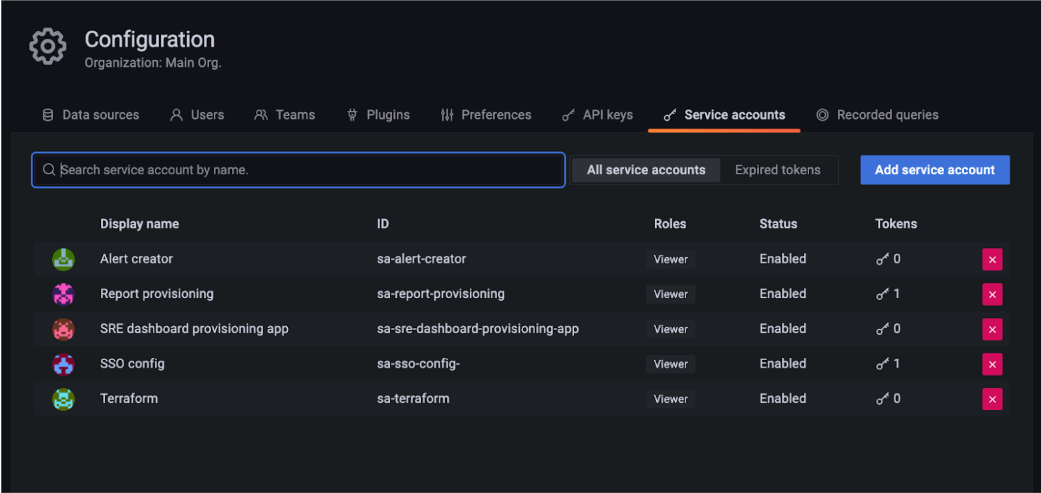Click the key icon next to Report provisioning tokens

(883, 294)
